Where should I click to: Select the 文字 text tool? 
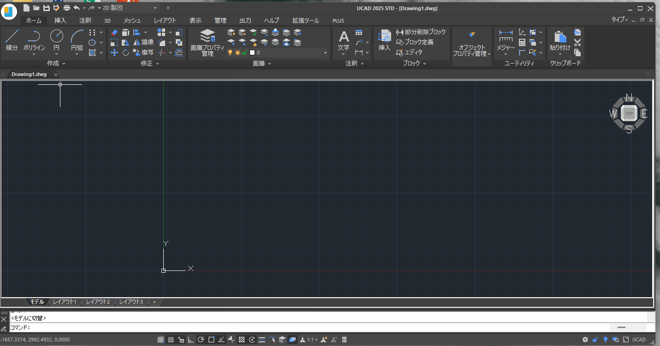pyautogui.click(x=344, y=41)
